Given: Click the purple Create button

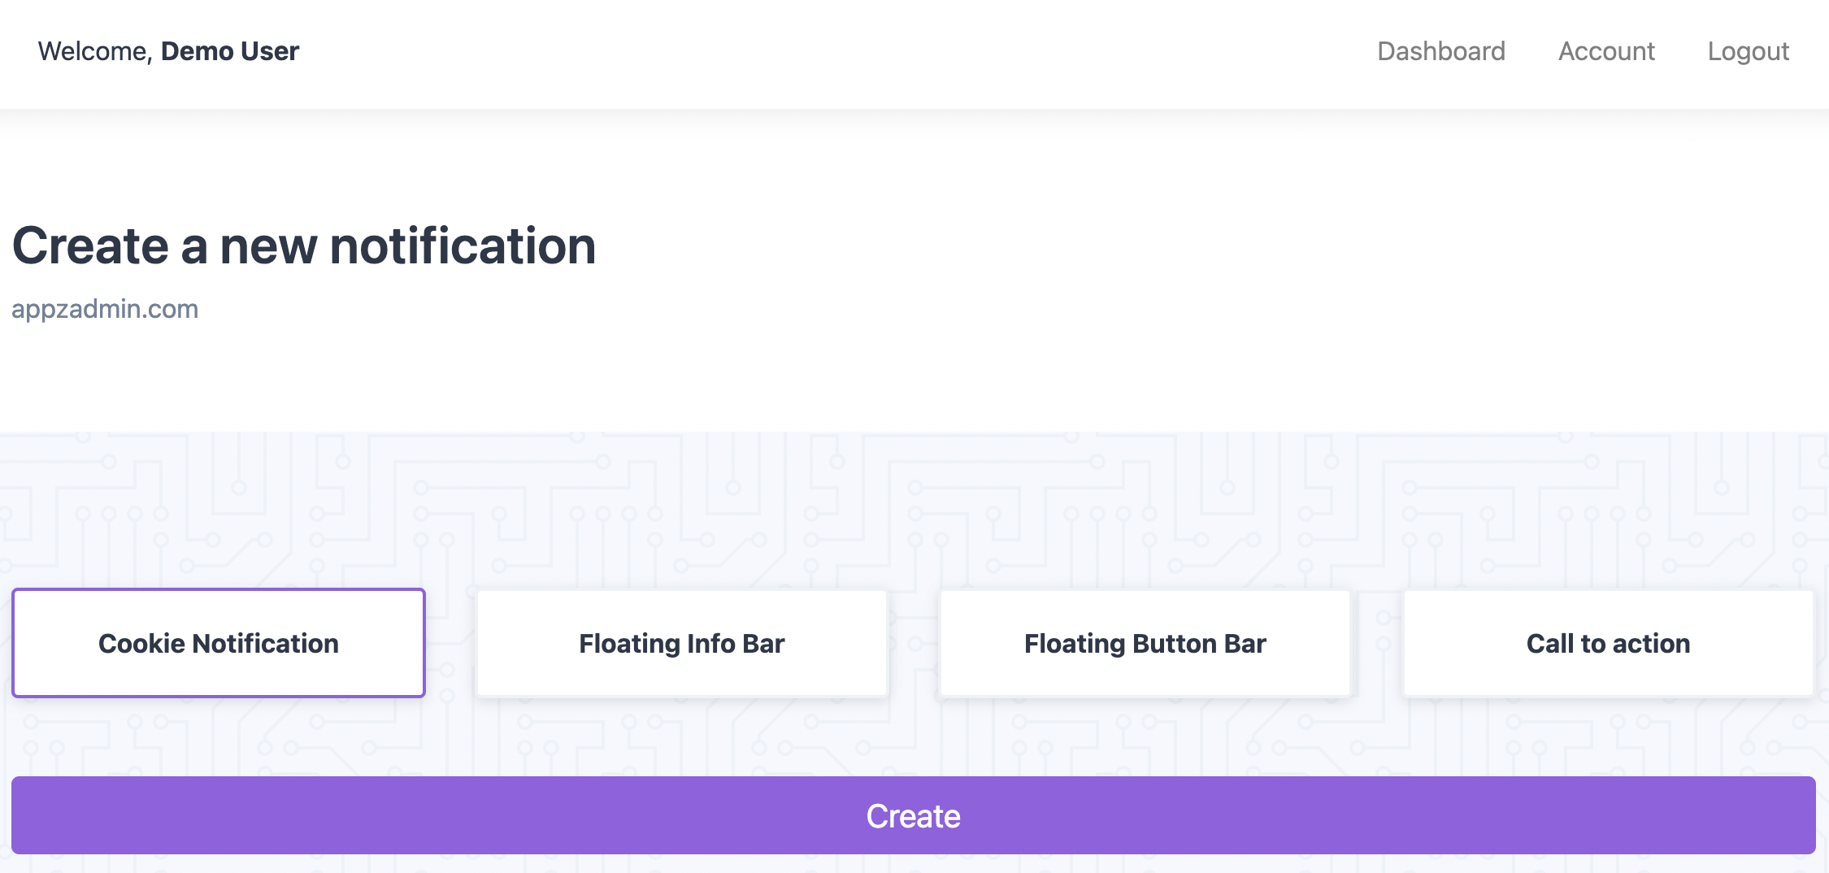Looking at the screenshot, I should pos(913,815).
